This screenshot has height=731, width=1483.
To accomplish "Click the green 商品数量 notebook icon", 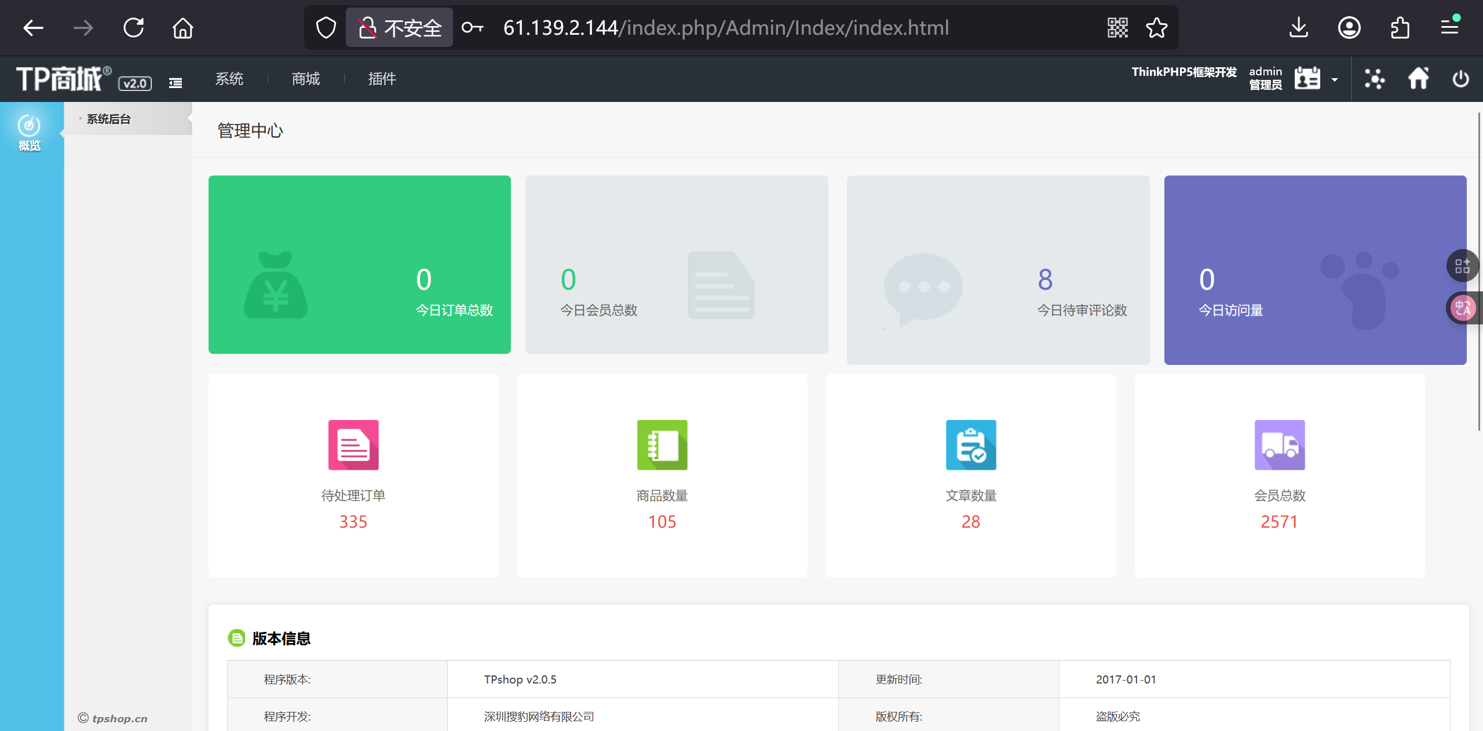I will point(662,445).
